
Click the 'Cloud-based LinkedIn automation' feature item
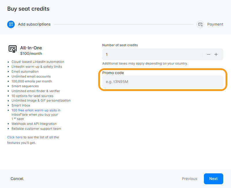pyautogui.click(x=38, y=62)
